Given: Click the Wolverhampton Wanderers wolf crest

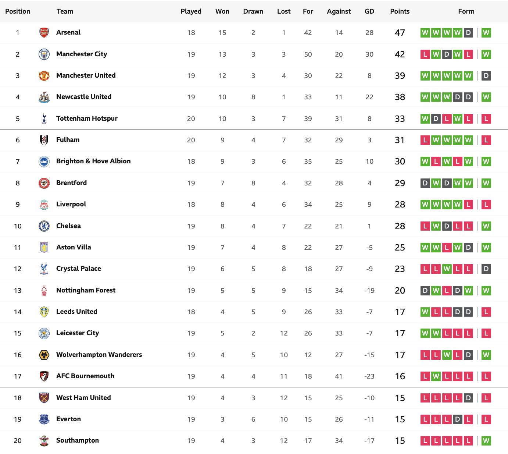Looking at the screenshot, I should (x=44, y=355).
